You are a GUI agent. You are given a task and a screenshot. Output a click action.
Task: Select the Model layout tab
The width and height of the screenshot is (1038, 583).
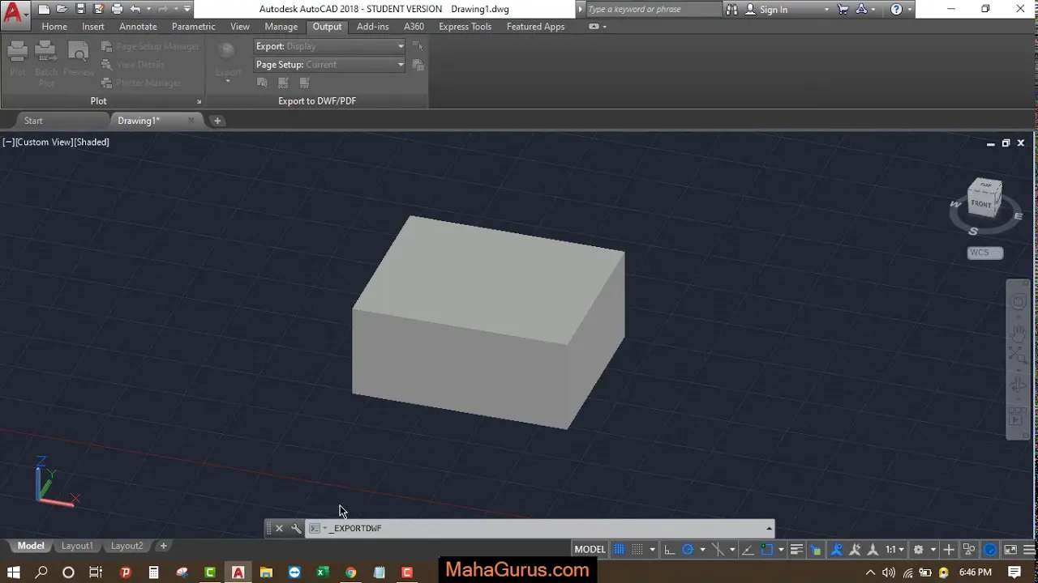point(31,546)
